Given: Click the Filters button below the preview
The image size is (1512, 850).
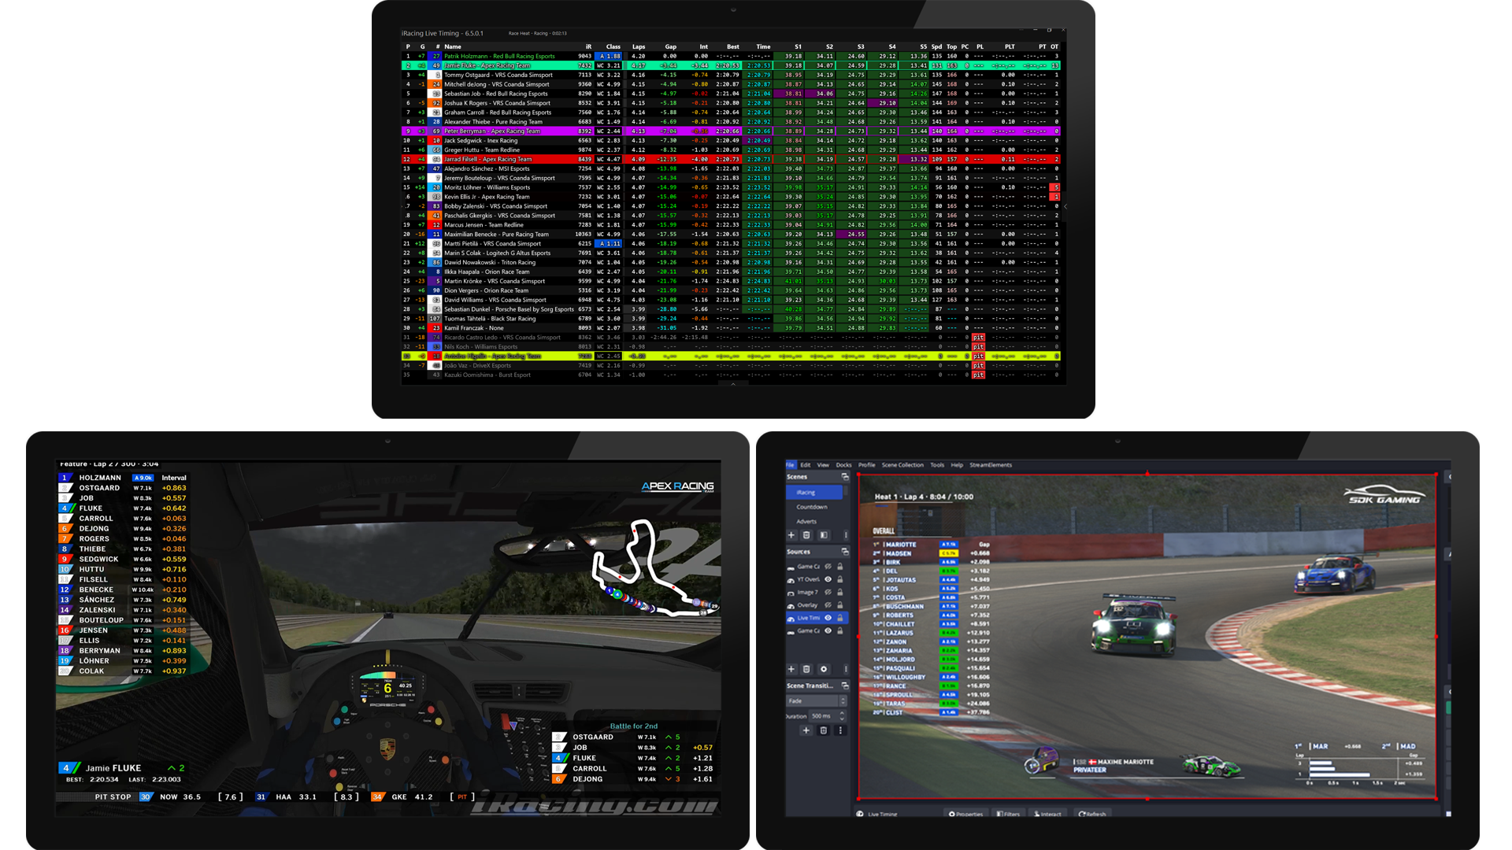Looking at the screenshot, I should [1008, 814].
